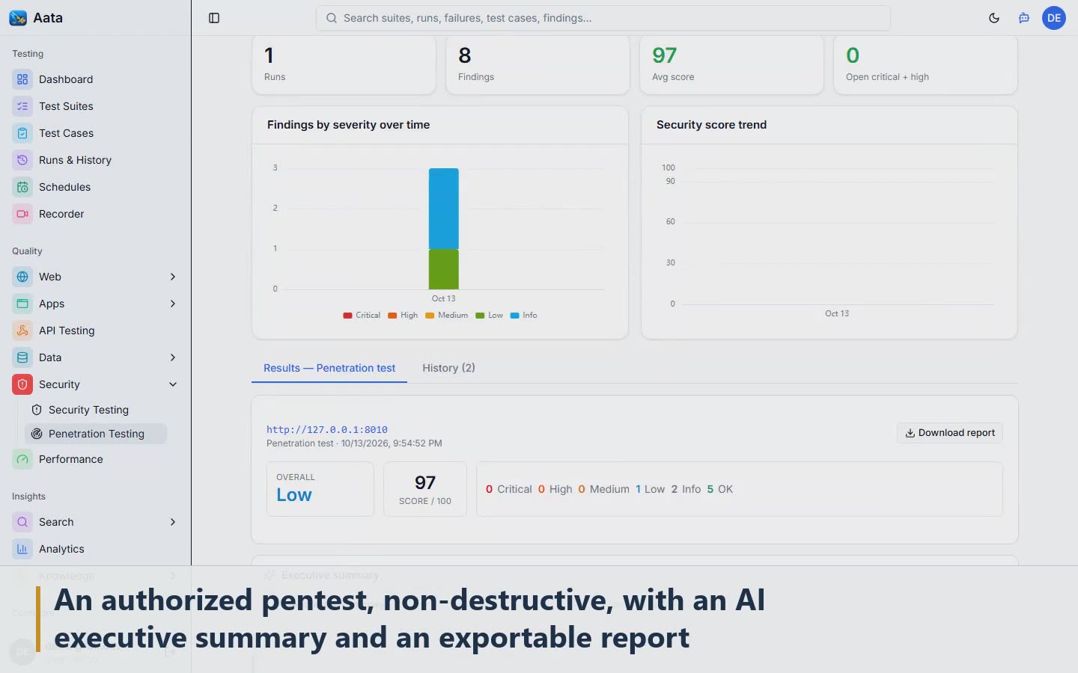Switch to the History (2) tab
1078x673 pixels.
[448, 368]
